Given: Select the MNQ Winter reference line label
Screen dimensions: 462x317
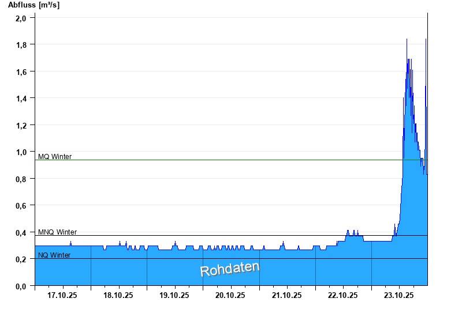Looking at the screenshot, I should [57, 232].
